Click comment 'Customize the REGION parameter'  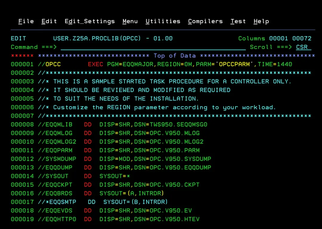[111, 107]
